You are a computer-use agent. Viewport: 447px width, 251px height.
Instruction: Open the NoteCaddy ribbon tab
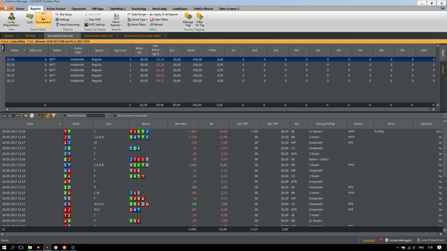160,8
